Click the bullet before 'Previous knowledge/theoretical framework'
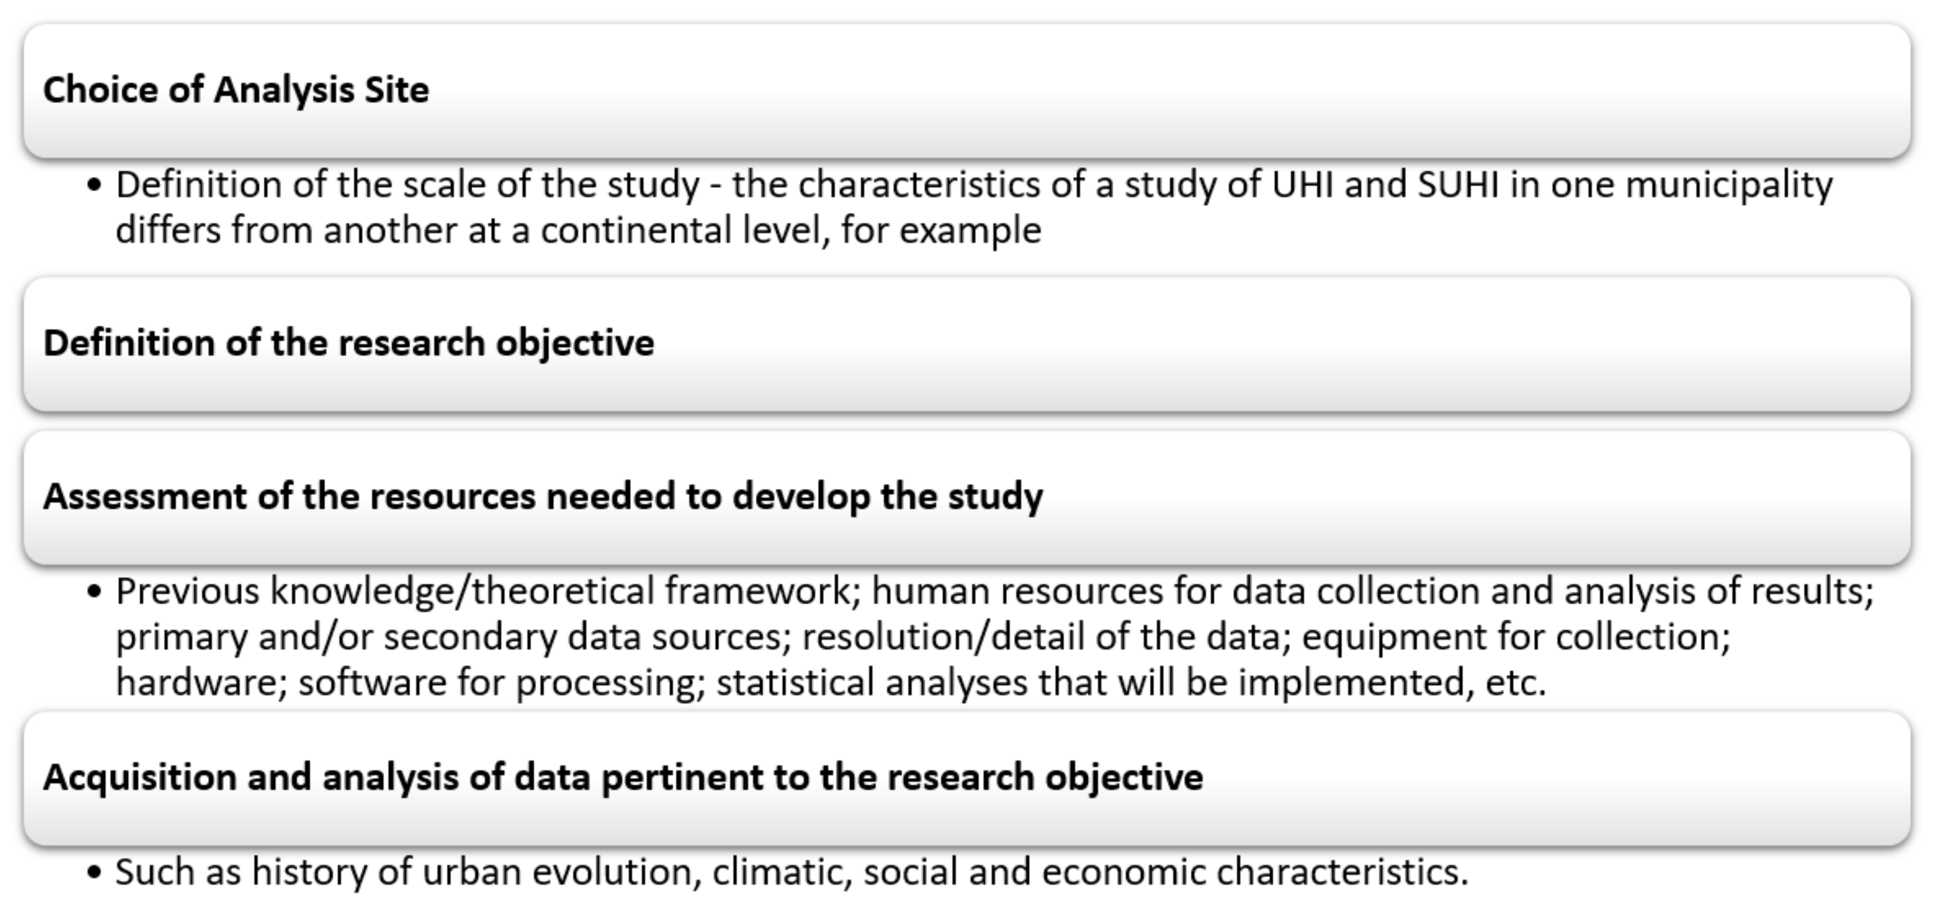 (x=94, y=591)
